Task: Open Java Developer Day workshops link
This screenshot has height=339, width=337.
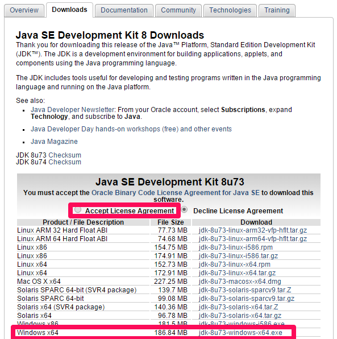Action: click(131, 129)
